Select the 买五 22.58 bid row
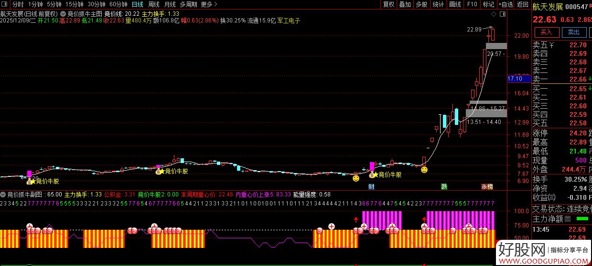This screenshot has height=266, width=592. click(561, 123)
